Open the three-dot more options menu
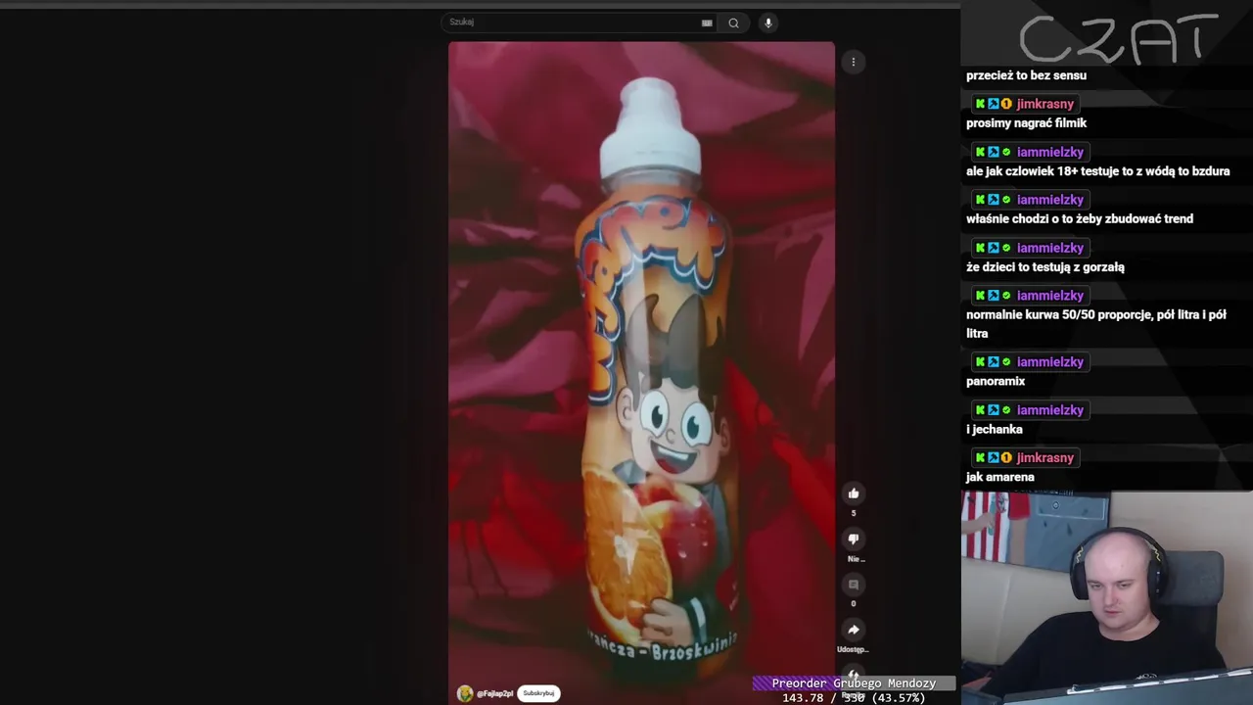1253x705 pixels. coord(853,62)
